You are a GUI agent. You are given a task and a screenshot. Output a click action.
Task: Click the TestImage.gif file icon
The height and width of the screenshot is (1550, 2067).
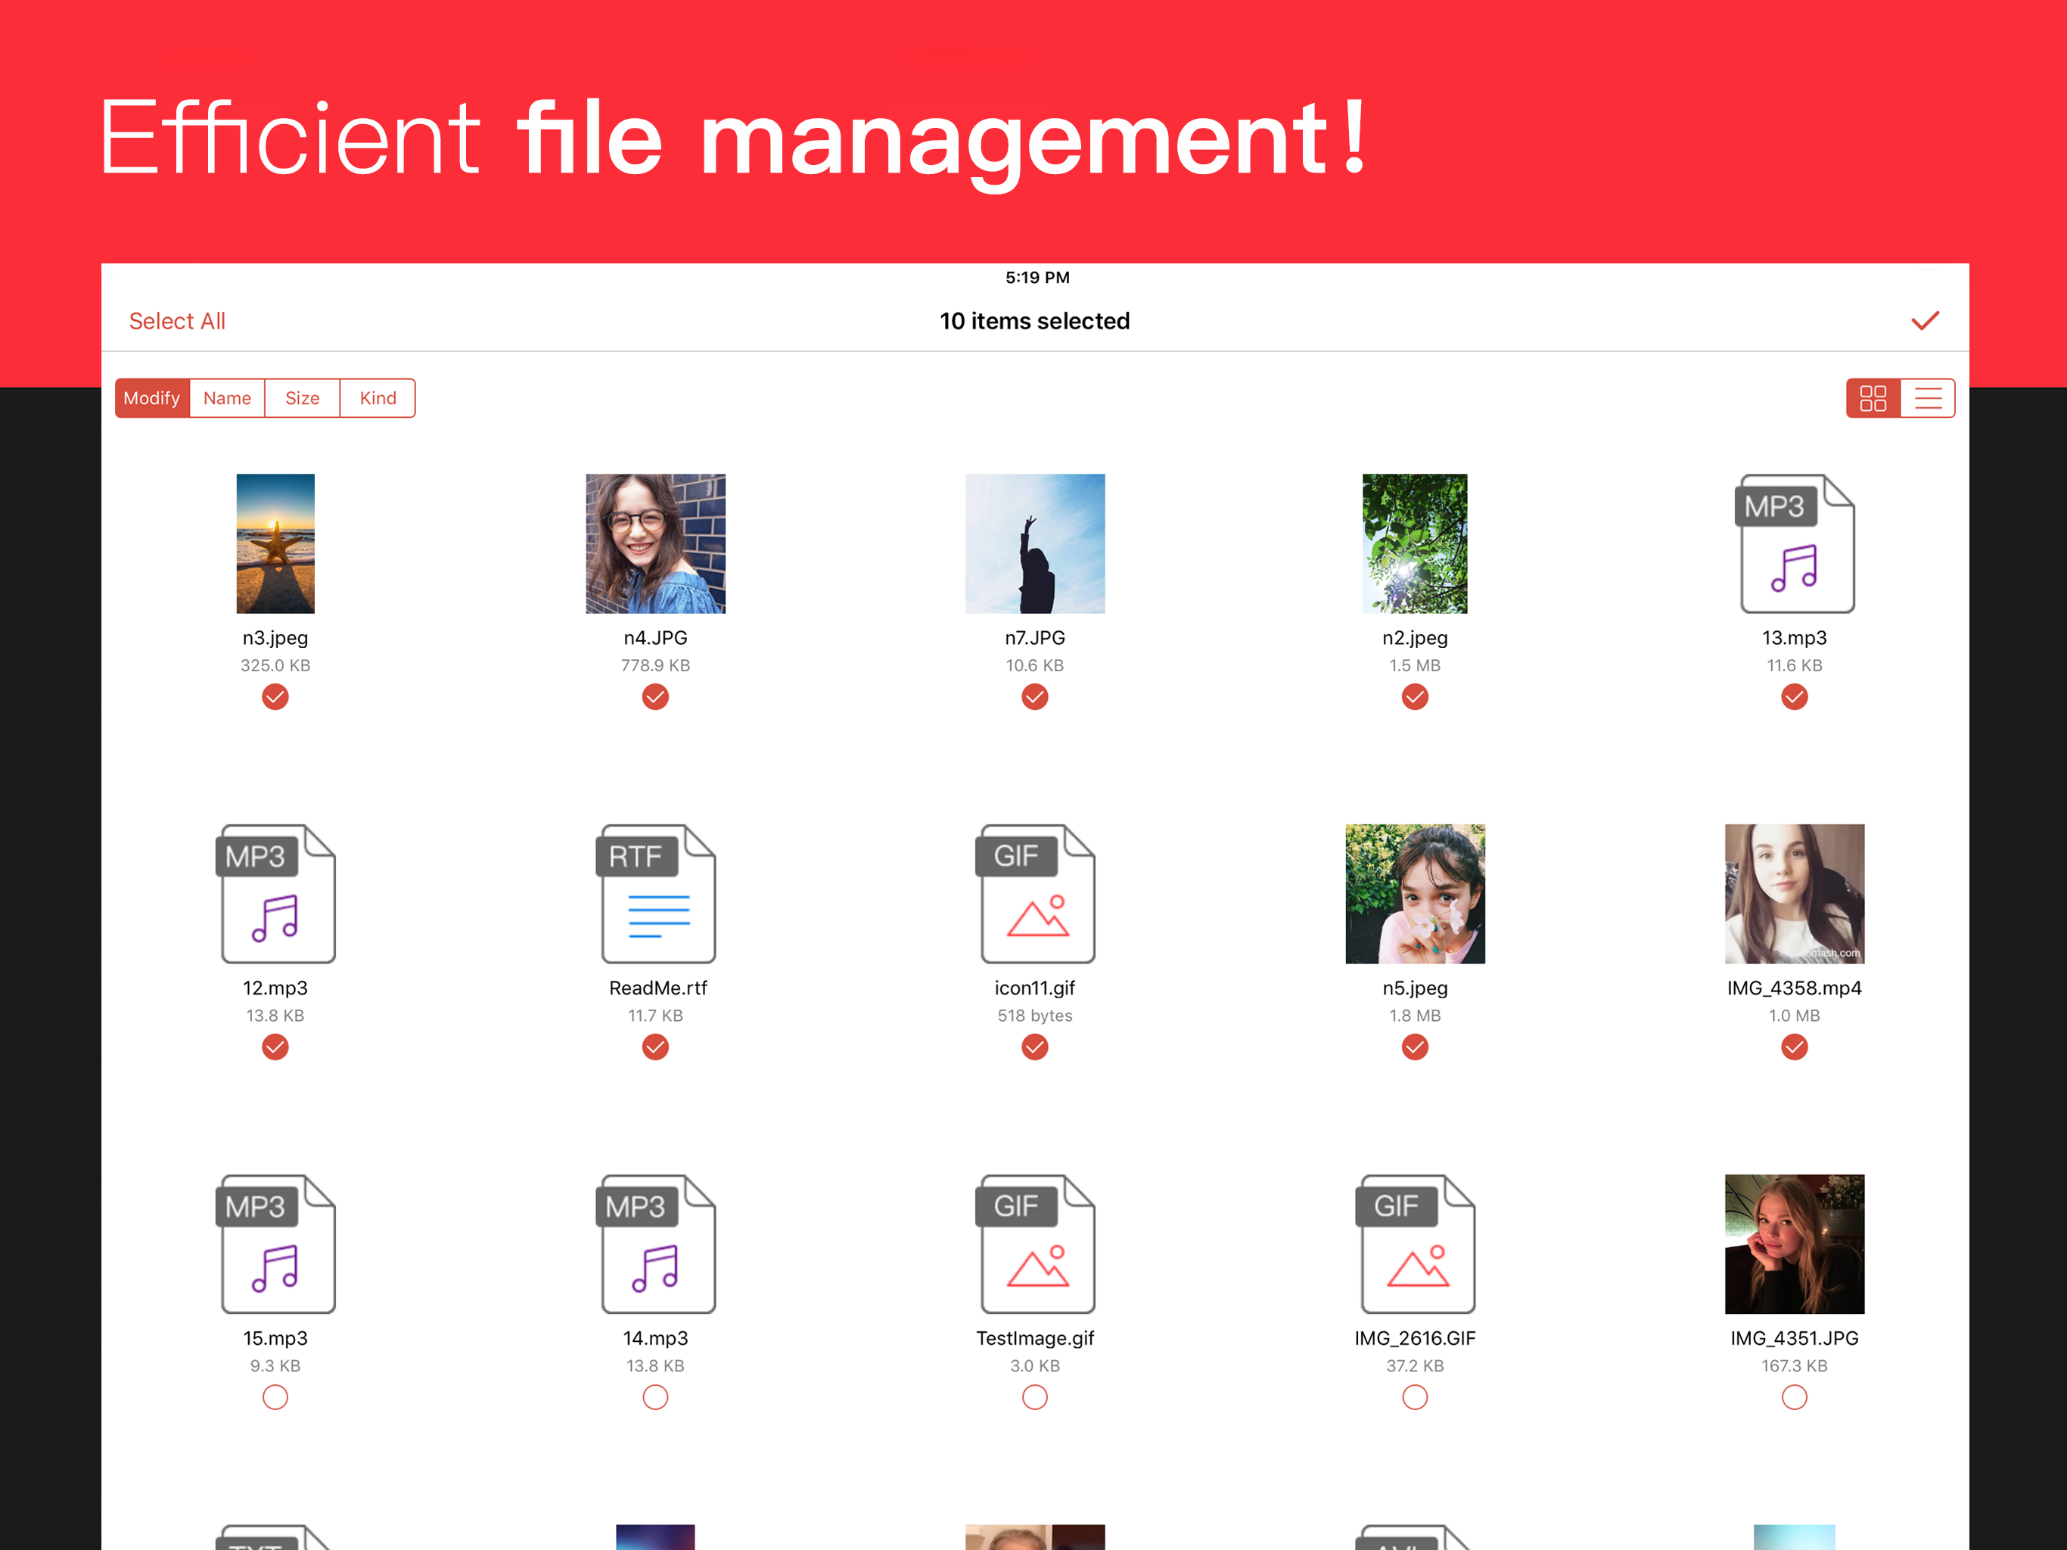(x=1035, y=1244)
